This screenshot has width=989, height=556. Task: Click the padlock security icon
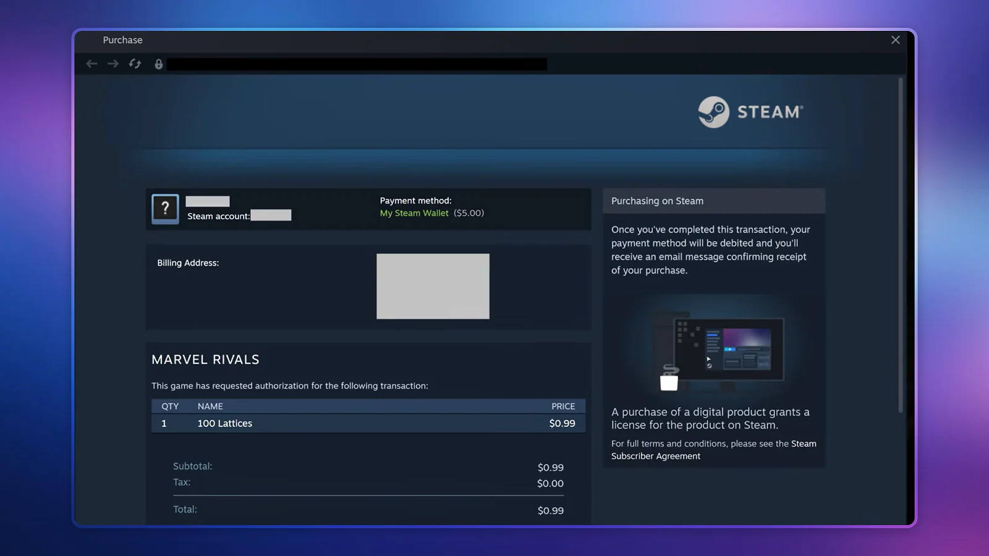pos(158,64)
